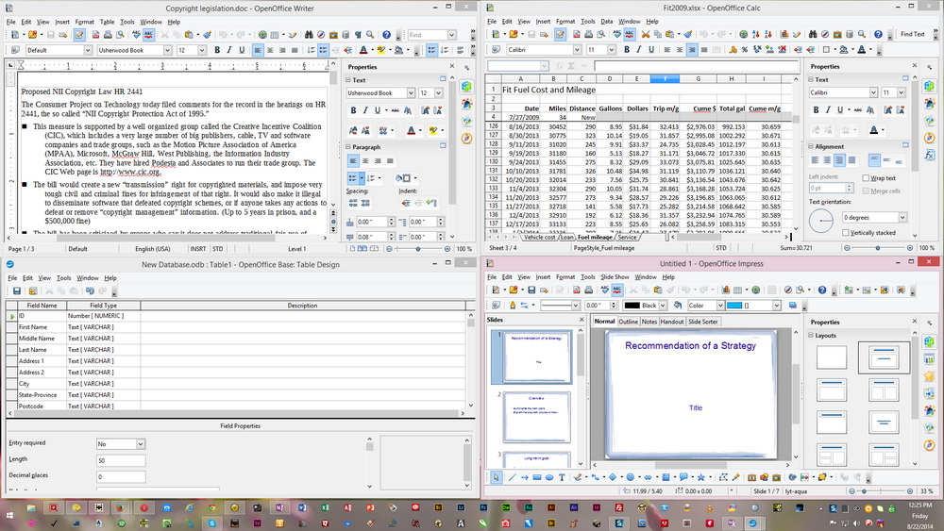Apply currency number format in Calc toolbar
Viewport: 944px width, 531px height.
(733, 49)
